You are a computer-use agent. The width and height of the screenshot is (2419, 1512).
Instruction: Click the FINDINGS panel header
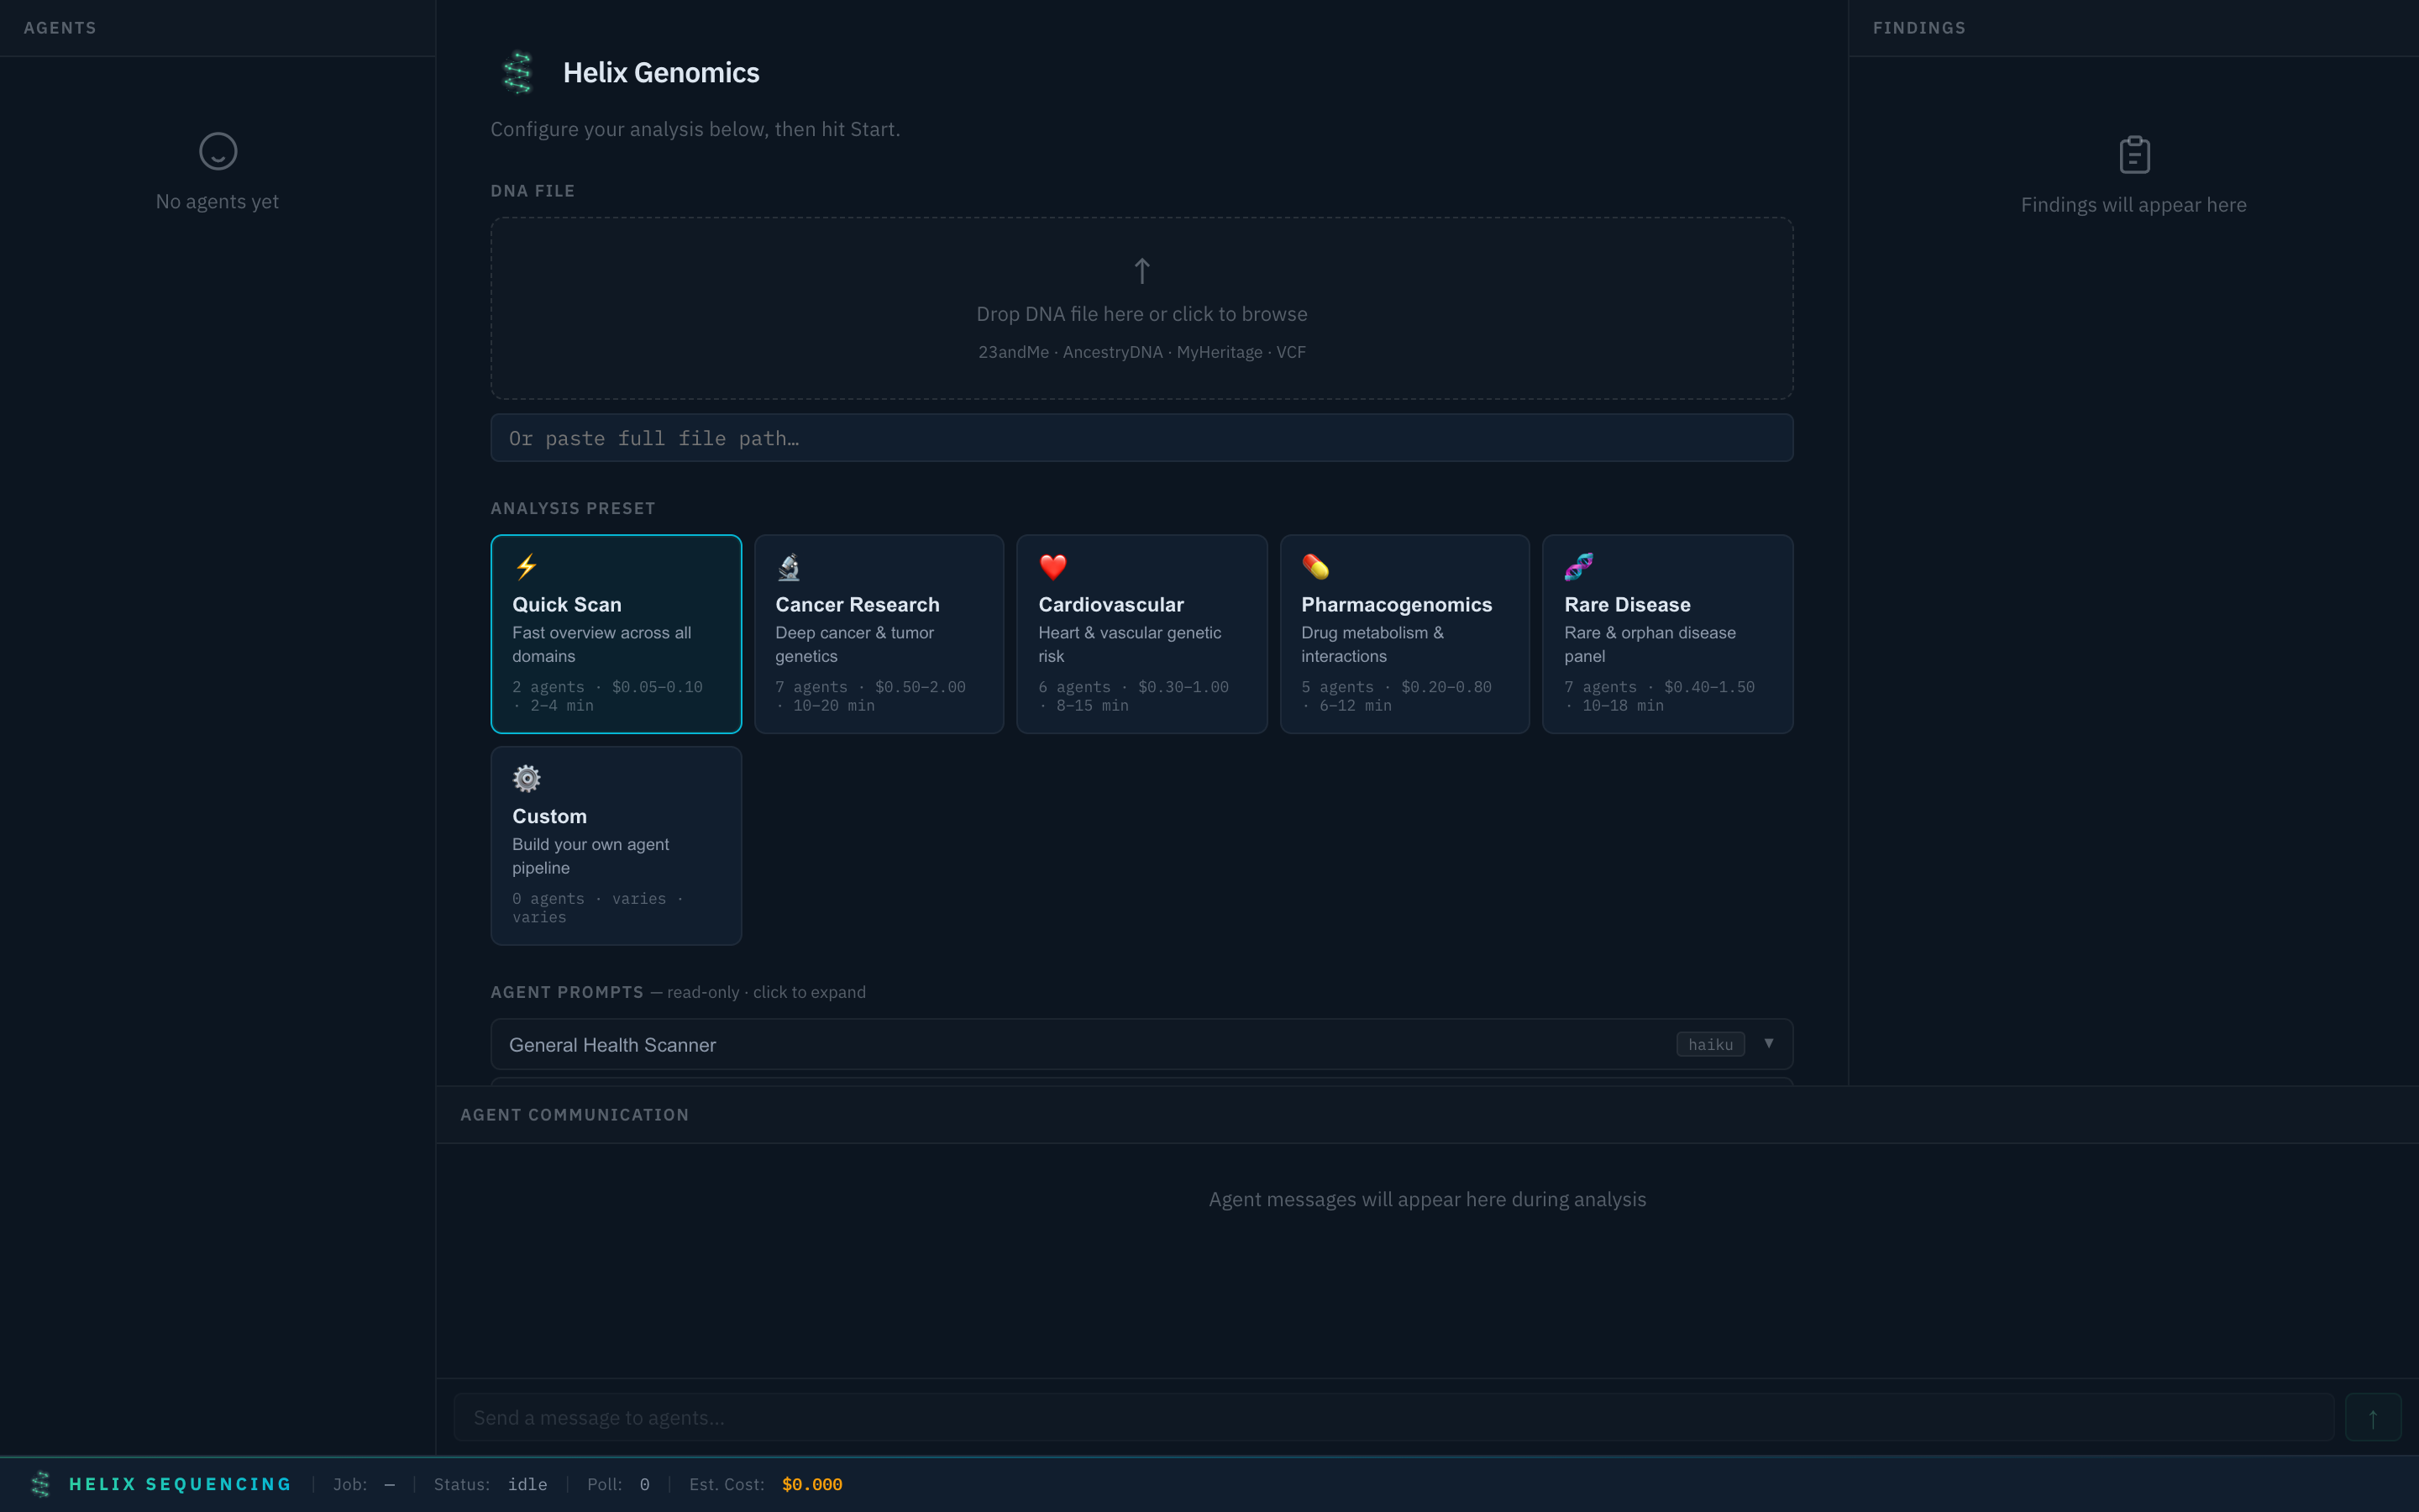1918,27
